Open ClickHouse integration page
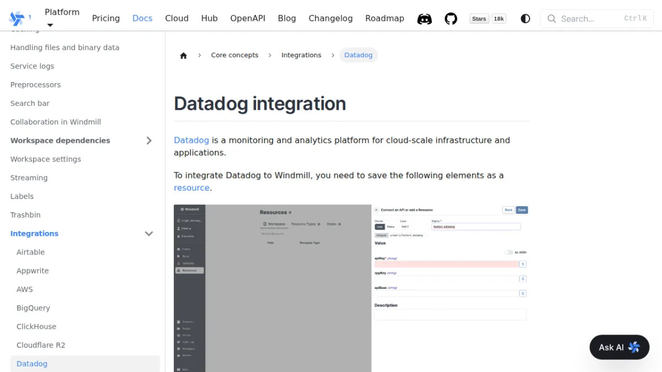The width and height of the screenshot is (662, 372). (x=36, y=327)
